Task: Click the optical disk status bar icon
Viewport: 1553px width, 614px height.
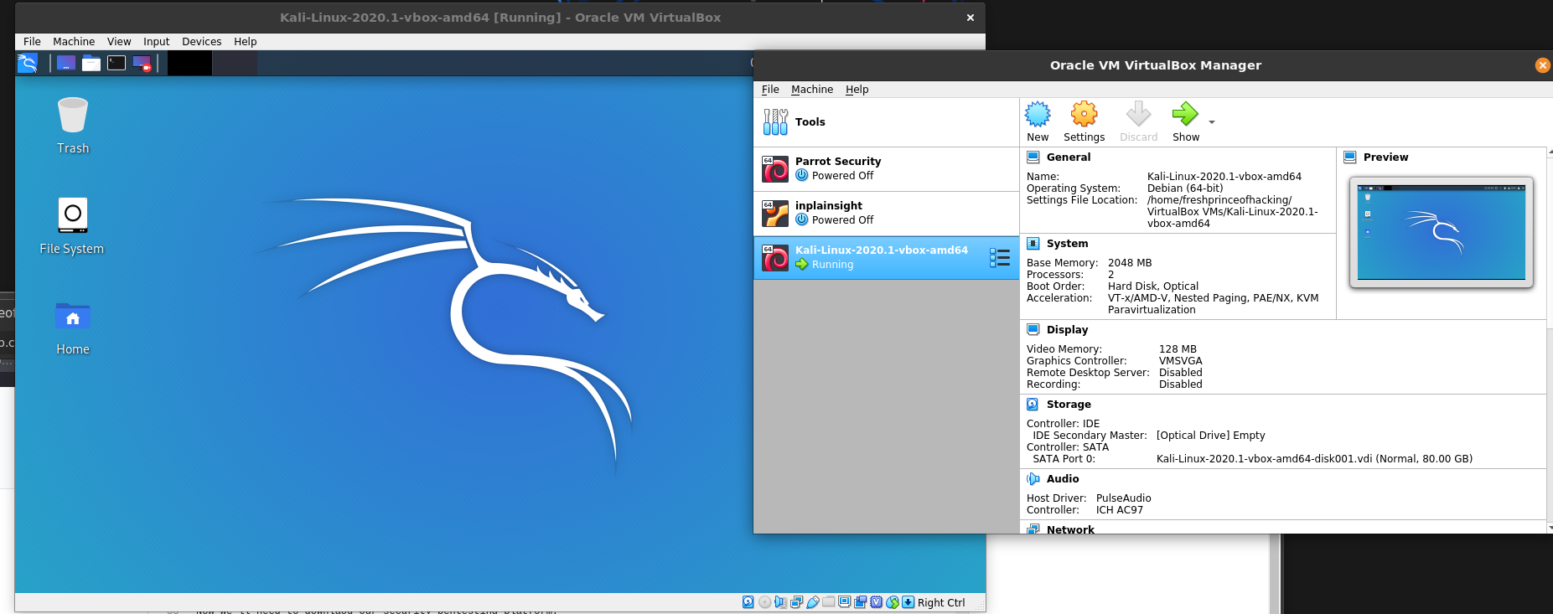Action: click(x=764, y=602)
